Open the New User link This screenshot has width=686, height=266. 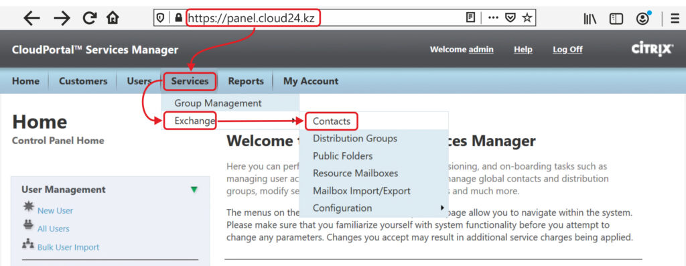point(55,210)
